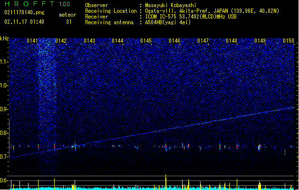Image resolution: width=299 pixels, height=190 pixels.
Task: Click the 0145 time marker
Action: (146, 41)
